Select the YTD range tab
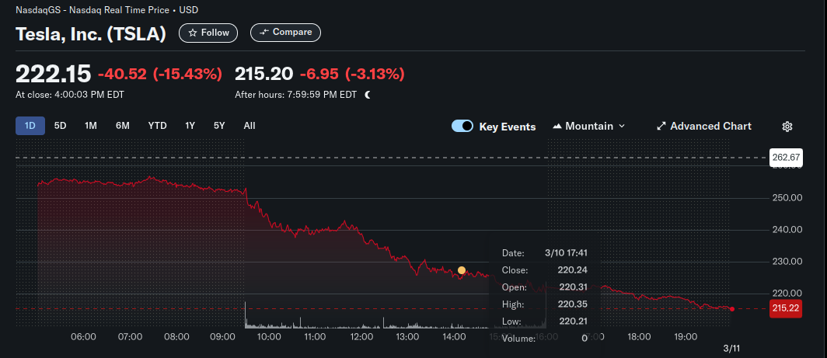The image size is (827, 358). [x=157, y=126]
